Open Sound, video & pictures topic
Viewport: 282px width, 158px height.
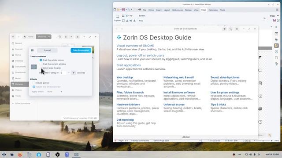tap(225, 77)
